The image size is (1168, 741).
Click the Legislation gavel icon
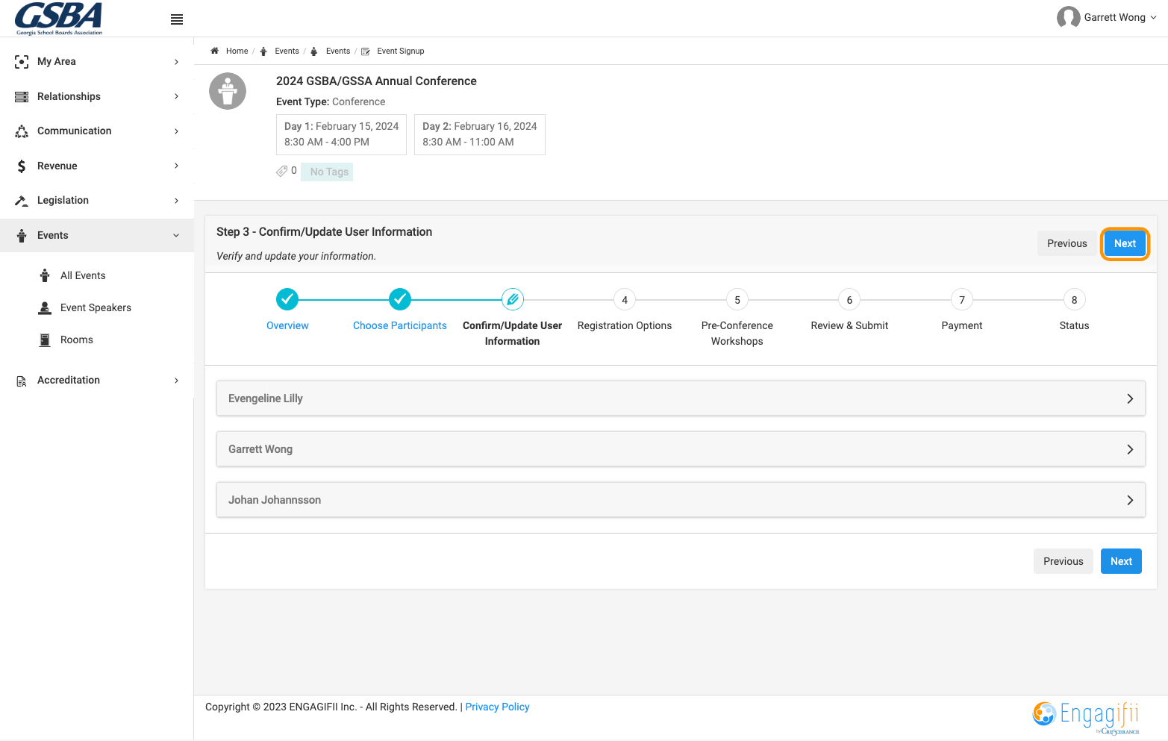tap(22, 201)
